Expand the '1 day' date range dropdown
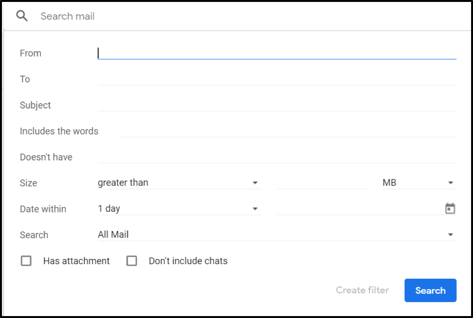473x318 pixels. pyautogui.click(x=179, y=208)
